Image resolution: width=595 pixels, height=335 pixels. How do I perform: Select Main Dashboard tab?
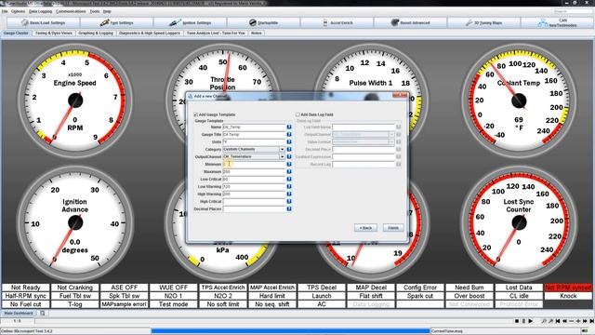click(x=19, y=314)
